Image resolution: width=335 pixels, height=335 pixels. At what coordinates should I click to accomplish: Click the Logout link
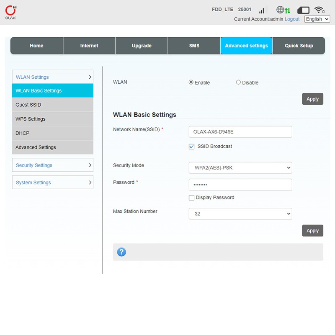coord(292,19)
